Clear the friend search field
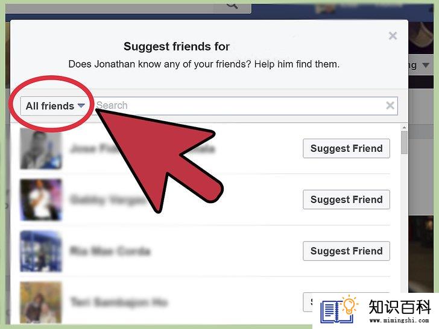This screenshot has width=439, height=329. click(390, 105)
